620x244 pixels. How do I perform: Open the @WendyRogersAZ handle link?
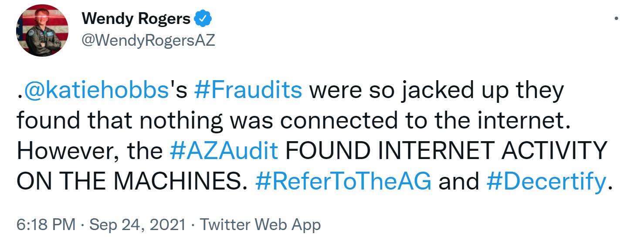pyautogui.click(x=149, y=41)
